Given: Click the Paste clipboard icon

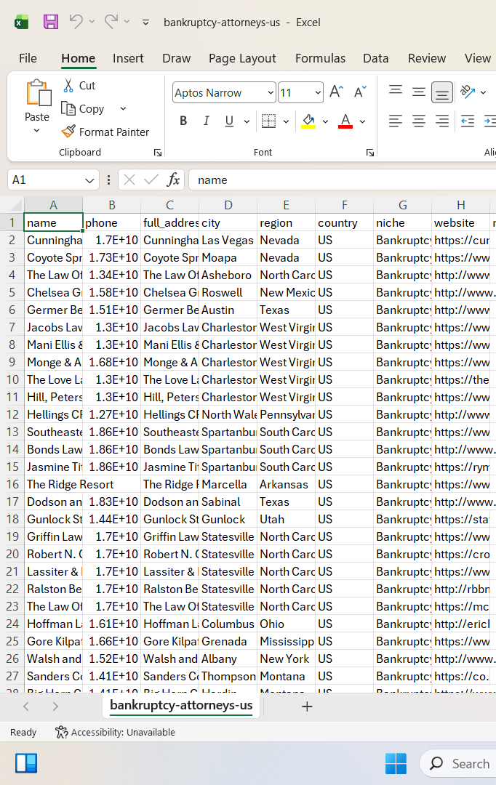Looking at the screenshot, I should (x=38, y=92).
